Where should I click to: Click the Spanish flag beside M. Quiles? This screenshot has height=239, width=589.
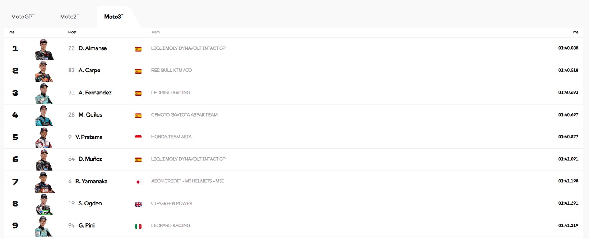tap(138, 115)
